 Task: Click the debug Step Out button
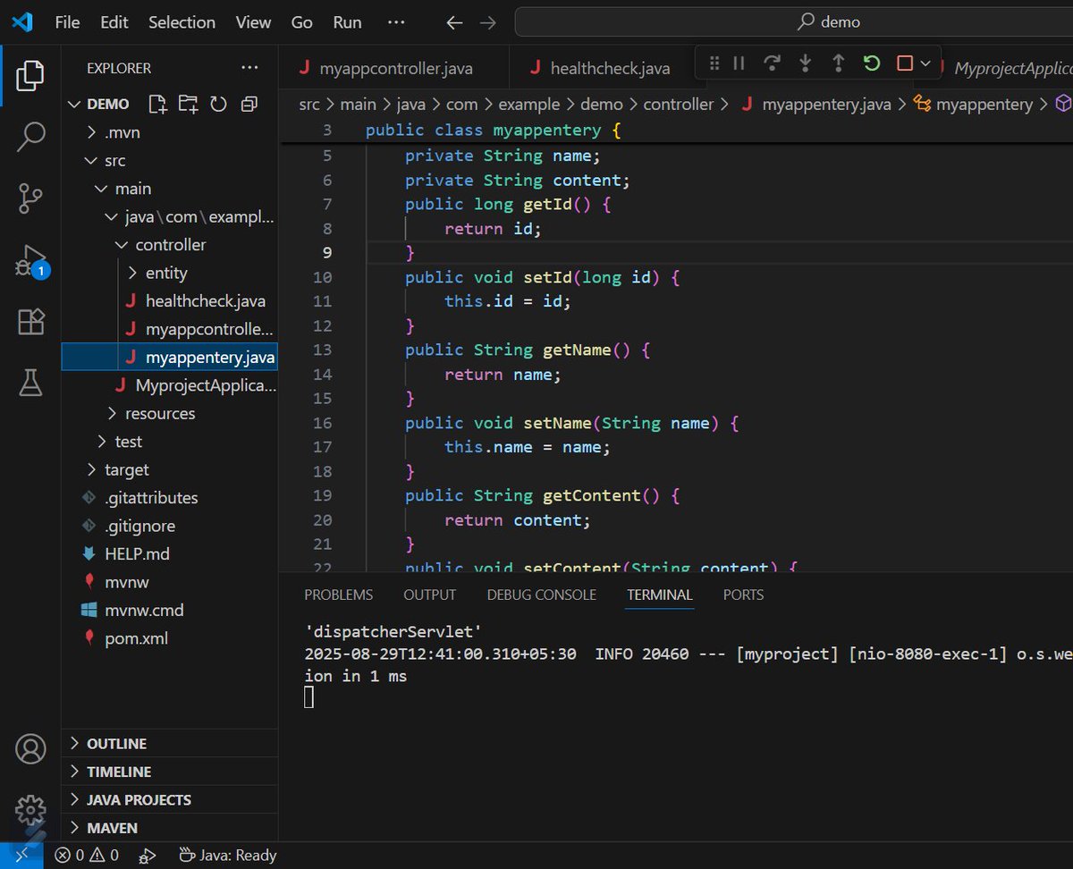point(838,63)
